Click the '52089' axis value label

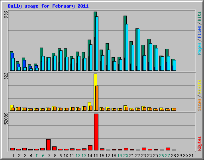6,119
